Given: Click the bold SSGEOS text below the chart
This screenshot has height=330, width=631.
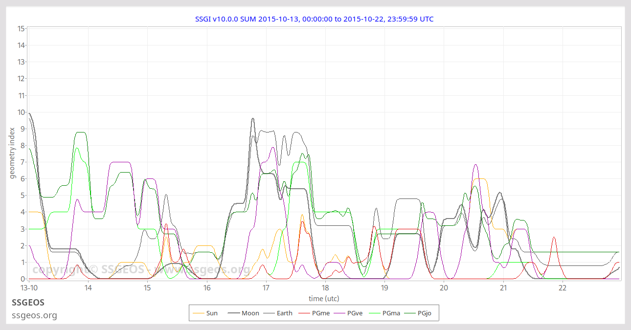Looking at the screenshot, I should coord(28,303).
